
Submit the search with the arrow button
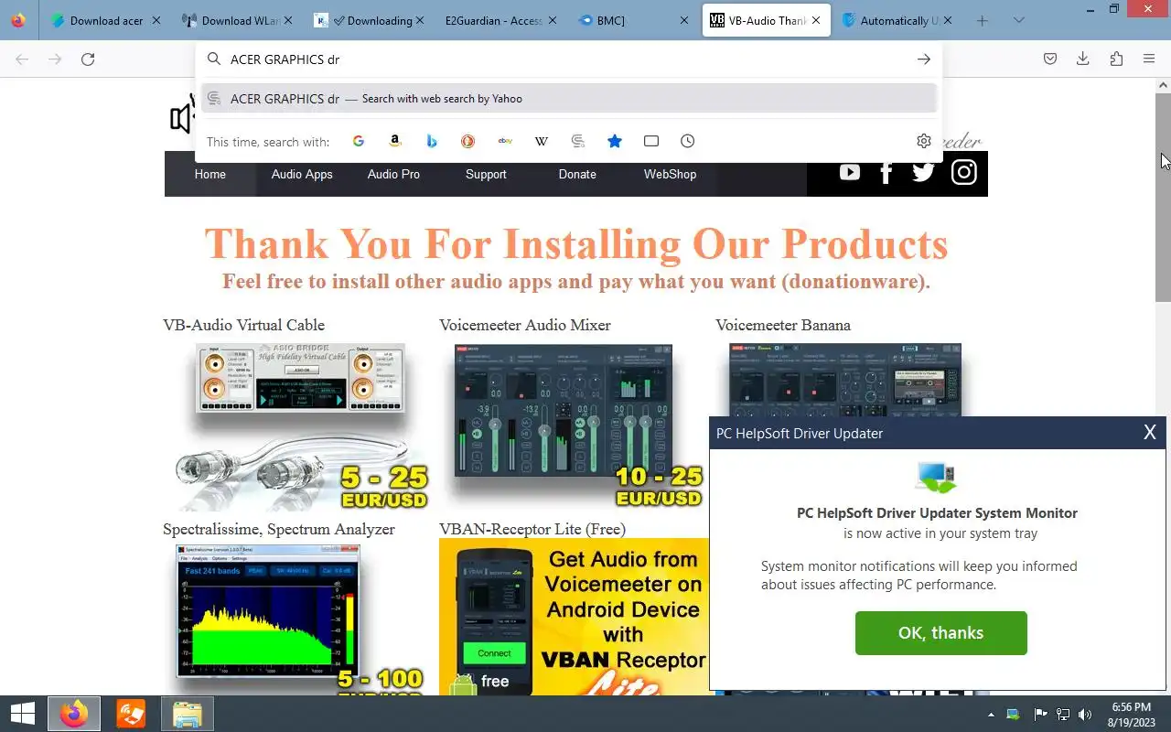point(924,59)
